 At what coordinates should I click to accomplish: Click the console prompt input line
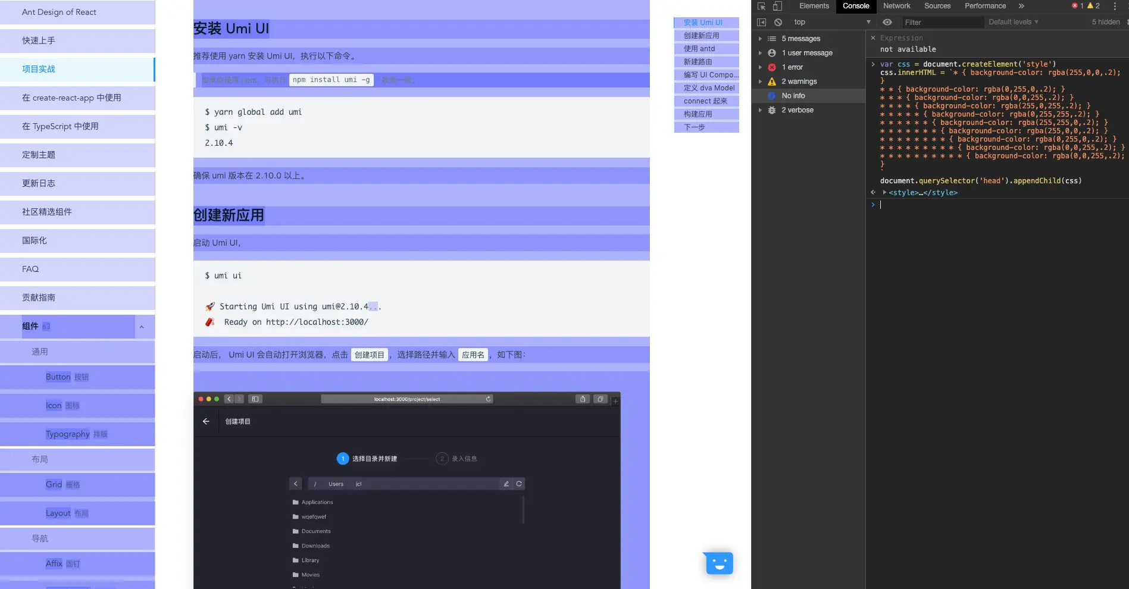(1003, 205)
